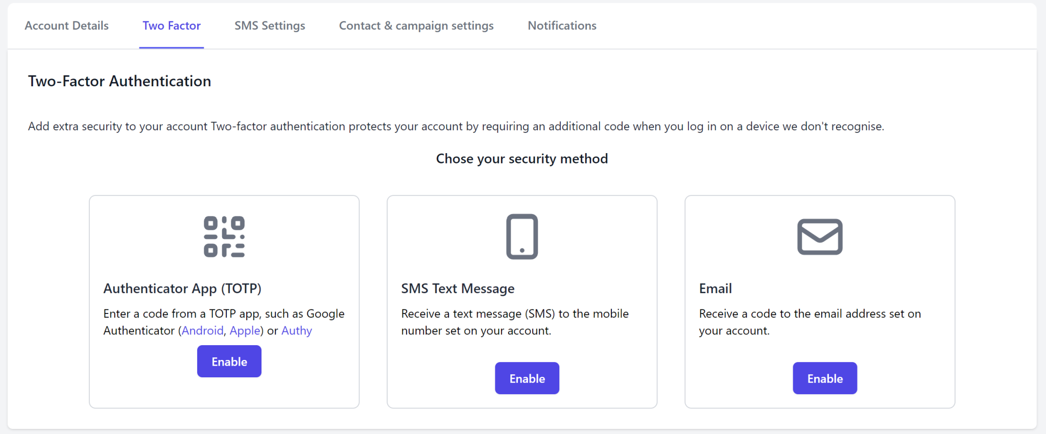Switch to the Notifications tab

coord(562,25)
